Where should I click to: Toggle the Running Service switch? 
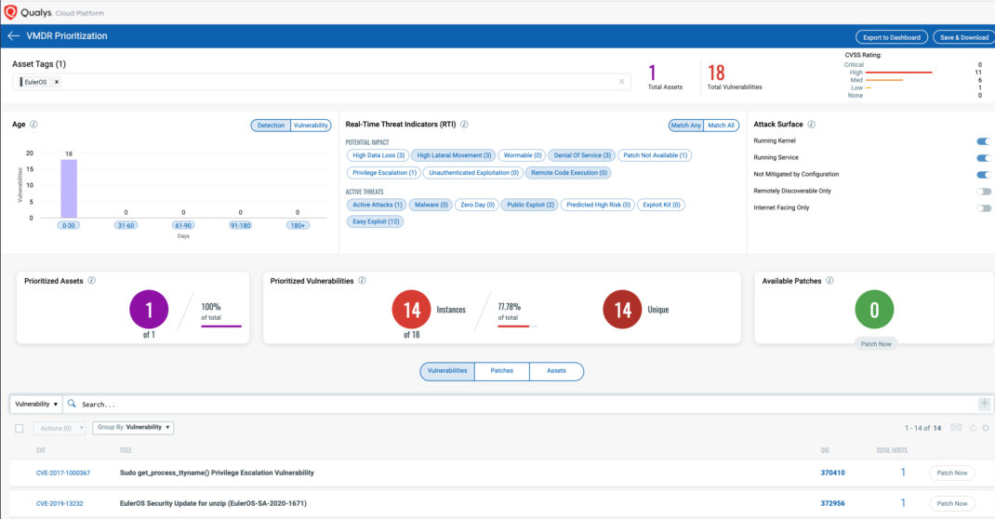tap(983, 158)
